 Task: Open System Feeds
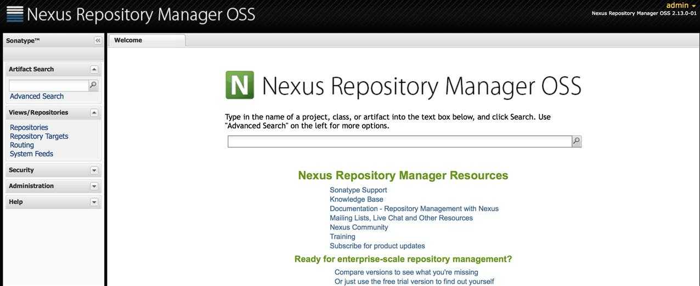pyautogui.click(x=31, y=154)
